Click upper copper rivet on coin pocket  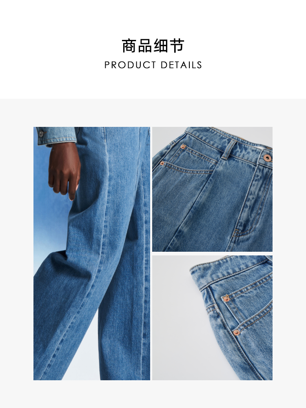[x=226, y=299]
